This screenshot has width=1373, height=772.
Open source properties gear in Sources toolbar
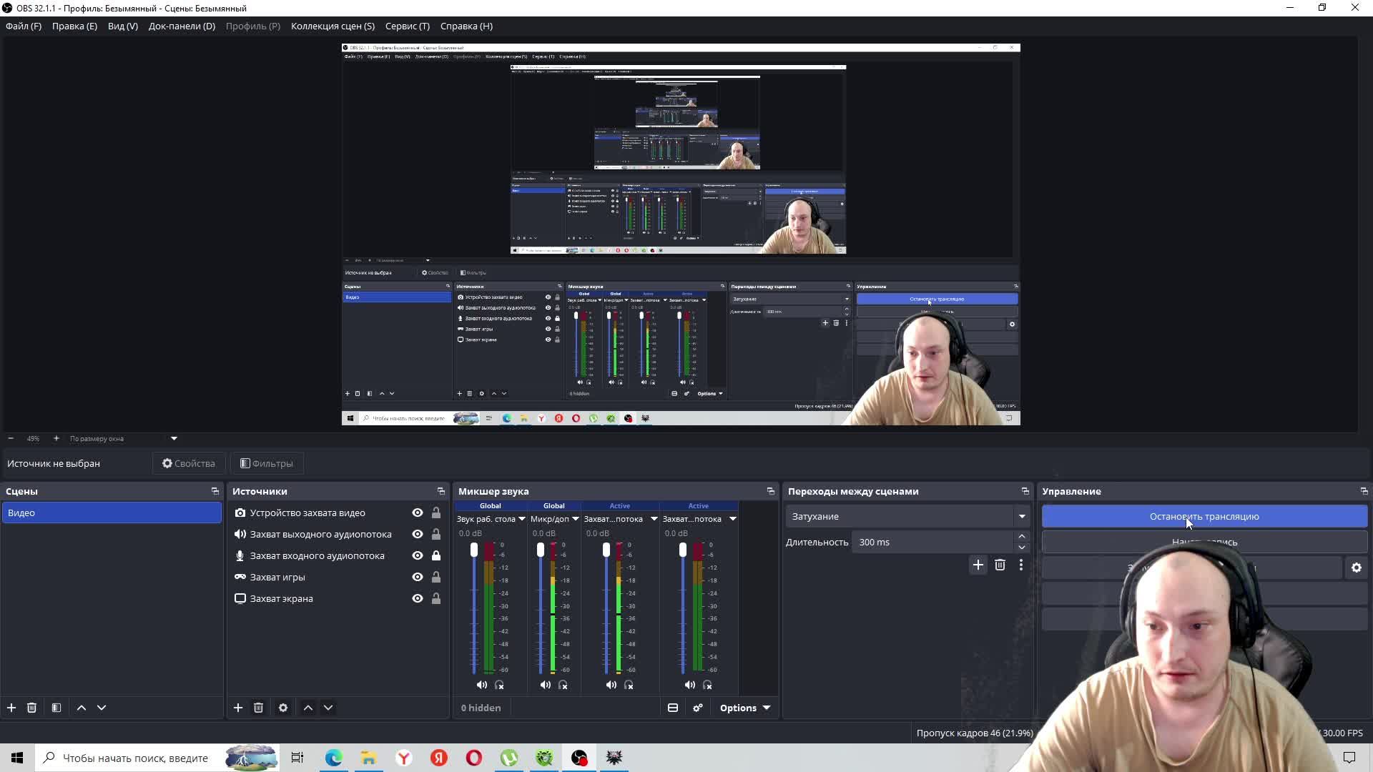(283, 708)
